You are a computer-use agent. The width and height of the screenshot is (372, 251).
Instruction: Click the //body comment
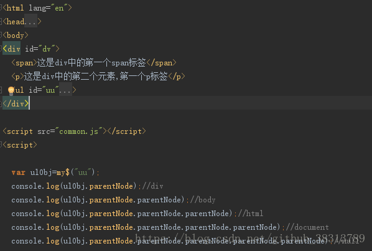[203, 200]
